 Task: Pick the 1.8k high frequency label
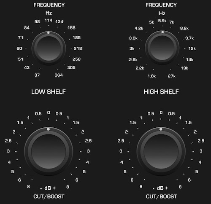click(x=151, y=76)
